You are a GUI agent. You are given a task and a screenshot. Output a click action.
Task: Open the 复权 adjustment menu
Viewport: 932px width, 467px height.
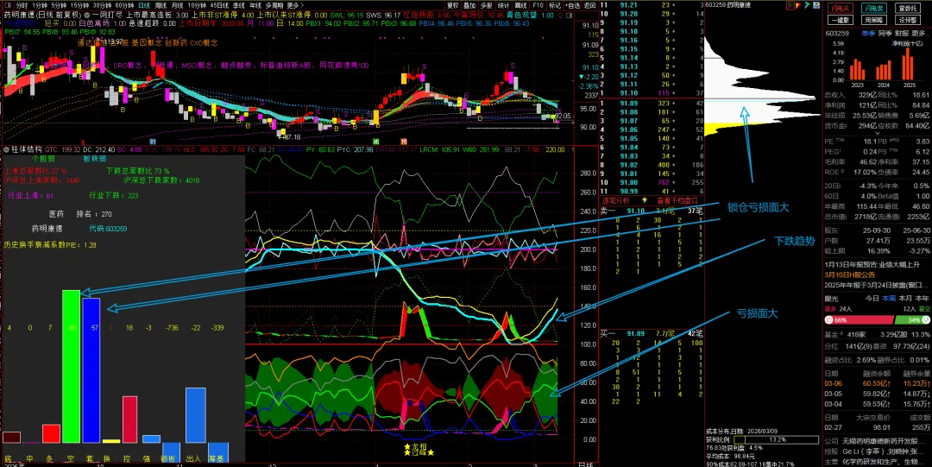(453, 5)
